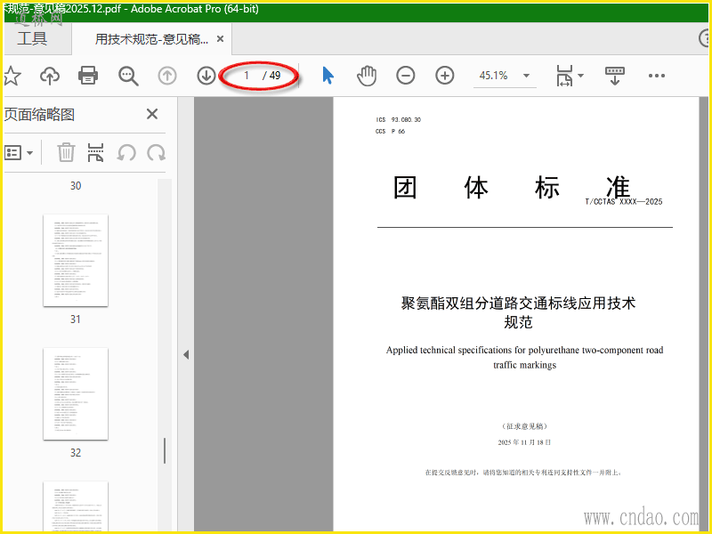
Task: Close the 用技术规范-意见稿 document tab
Action: [220, 39]
